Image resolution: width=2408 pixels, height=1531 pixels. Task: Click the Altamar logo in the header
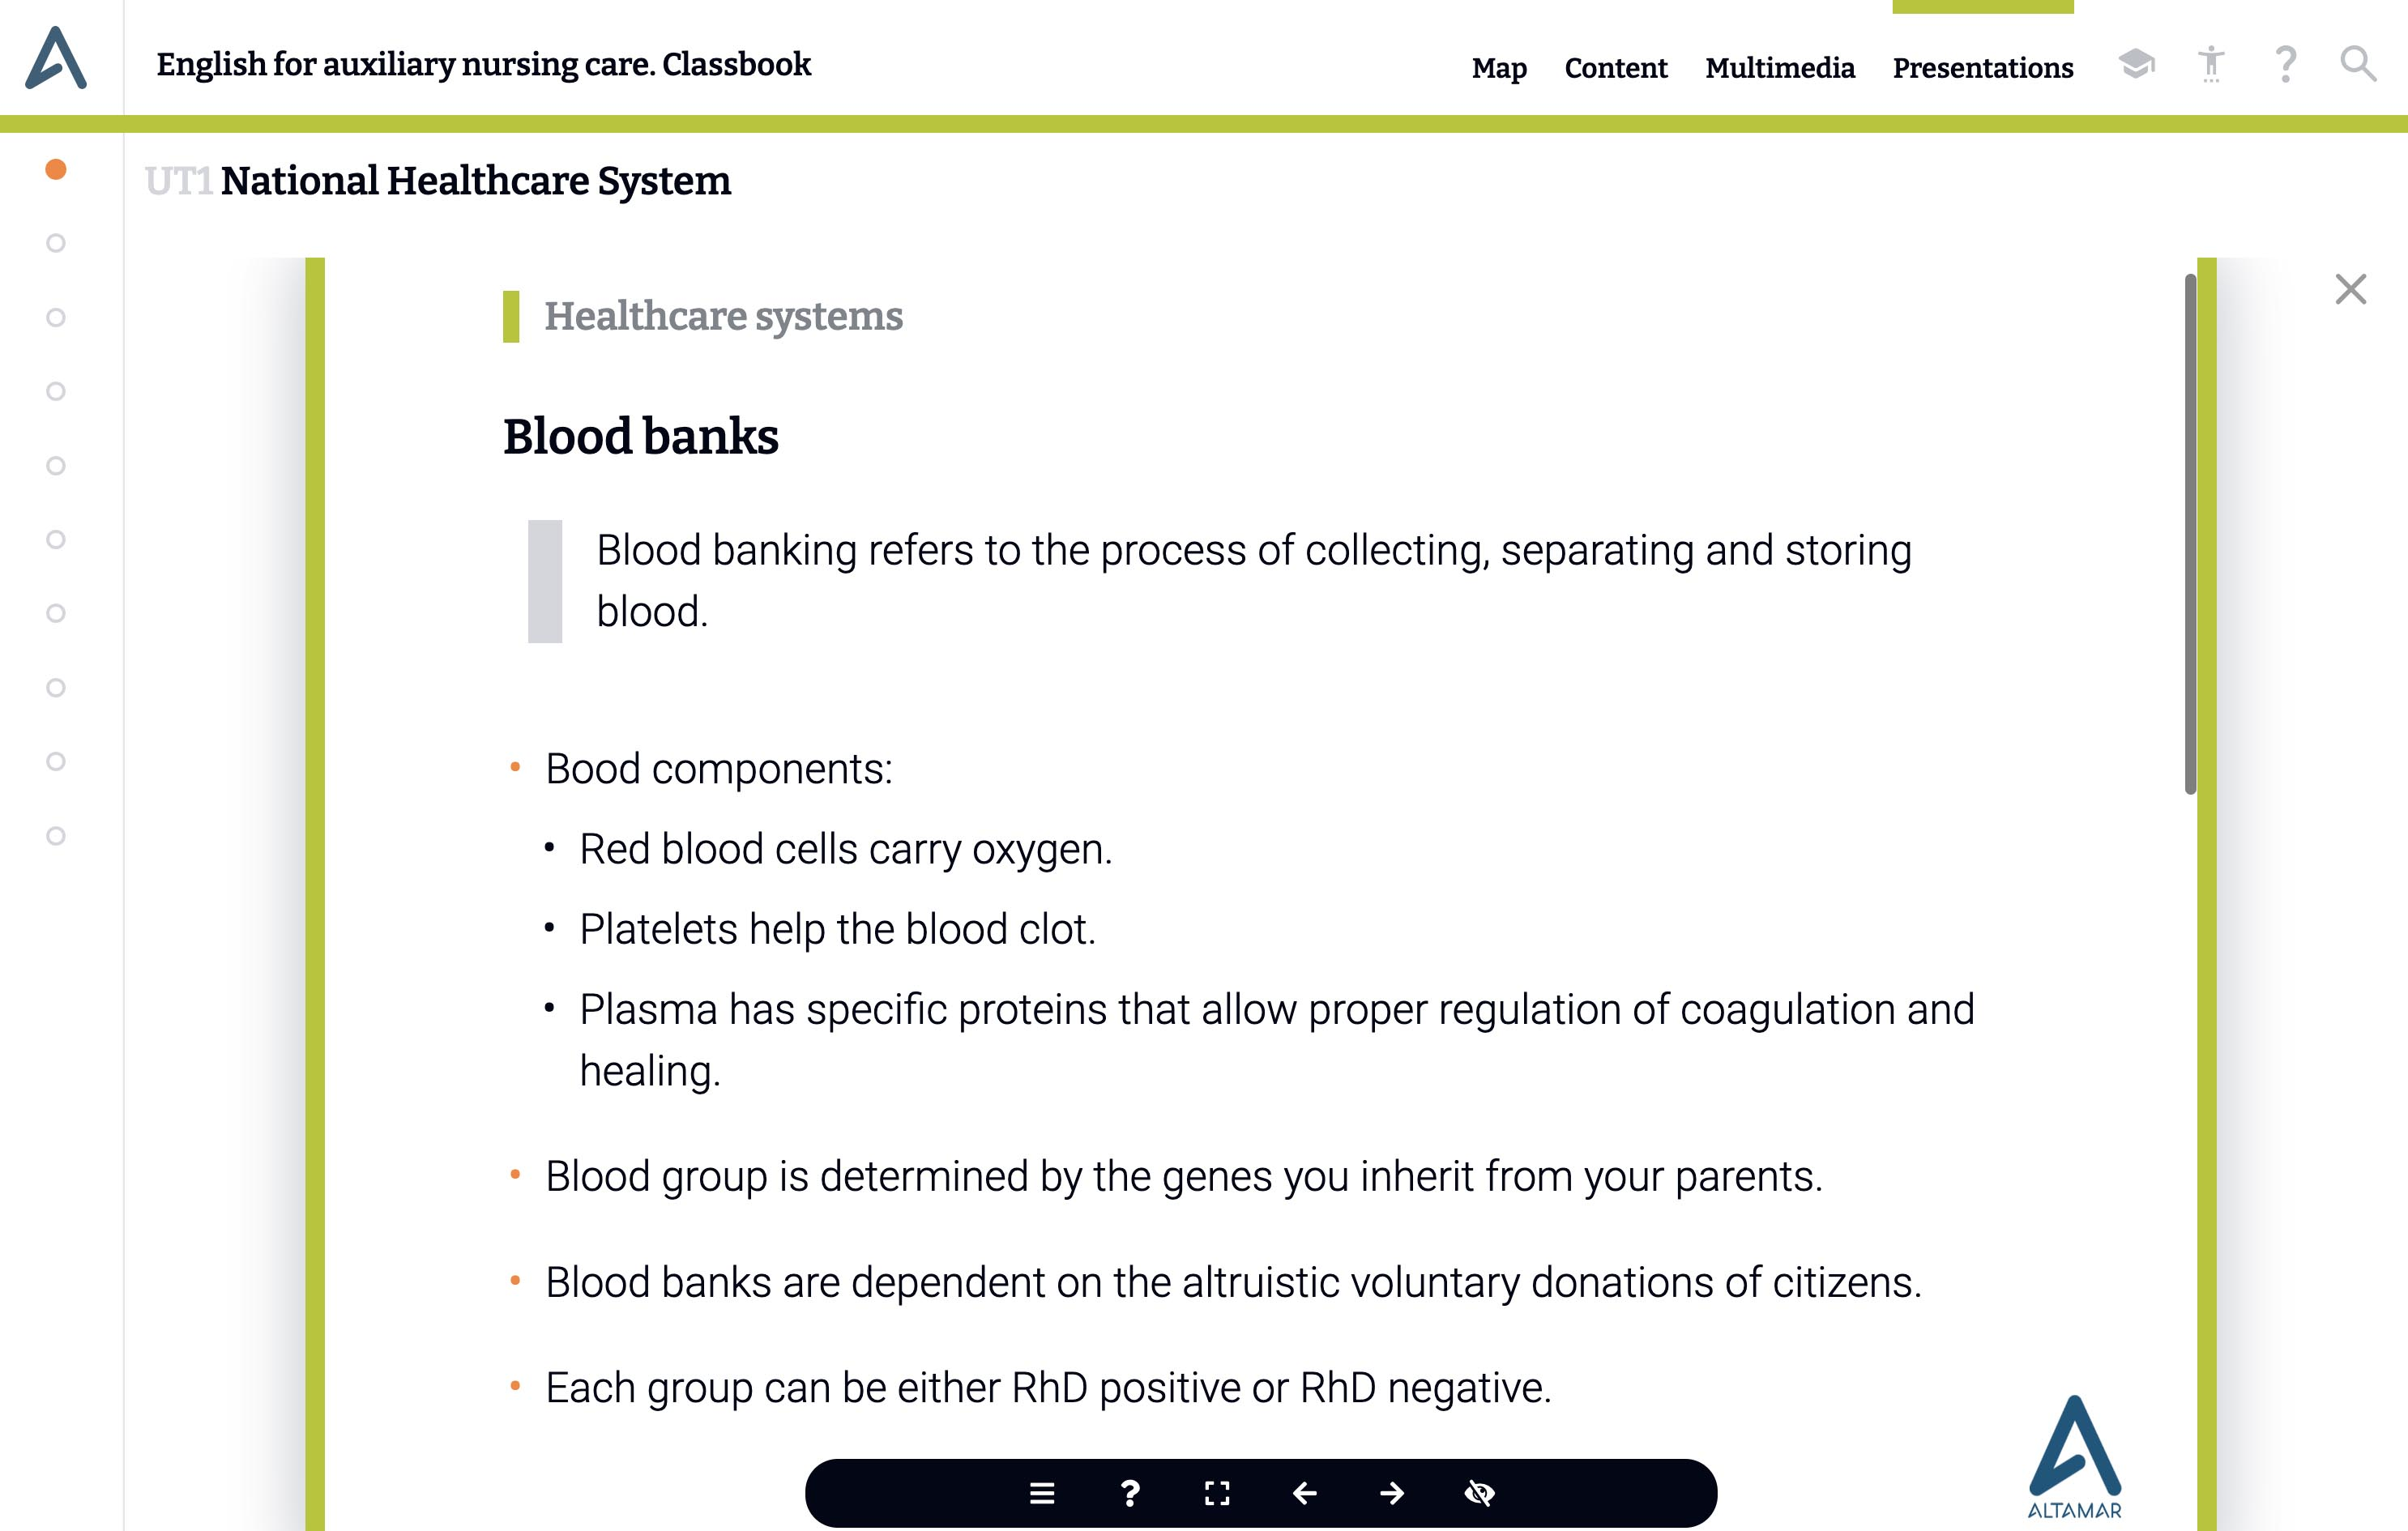[56, 58]
